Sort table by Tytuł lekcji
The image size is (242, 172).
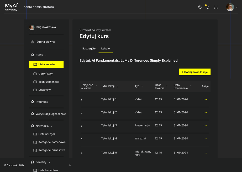coord(117,87)
